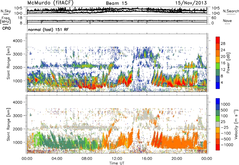Click the 'Velocity [m s-1]' colorbar label
The width and height of the screenshot is (239, 165).
coord(236,124)
